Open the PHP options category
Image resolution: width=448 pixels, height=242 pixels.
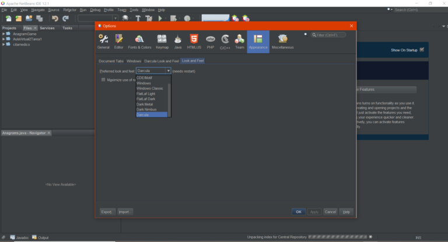(x=211, y=42)
